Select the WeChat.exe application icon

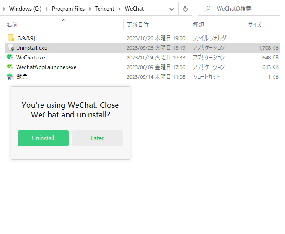click(11, 57)
